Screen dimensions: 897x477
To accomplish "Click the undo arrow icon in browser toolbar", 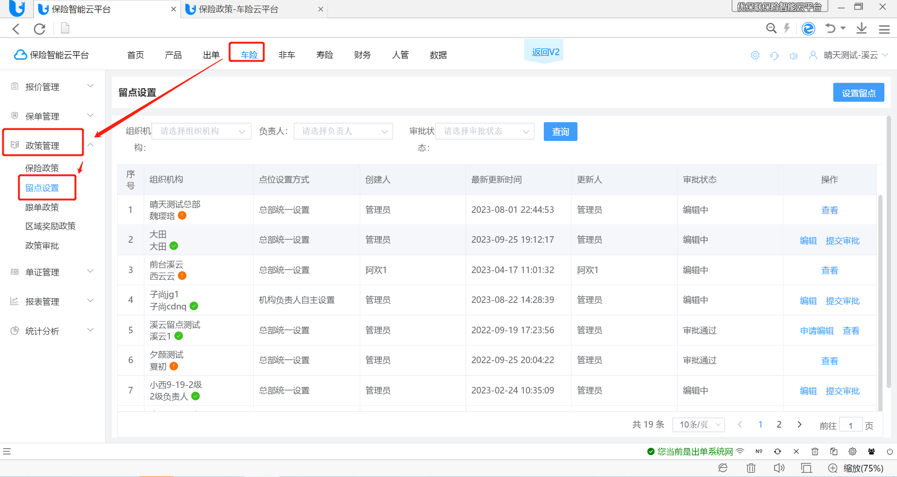I will pyautogui.click(x=830, y=28).
